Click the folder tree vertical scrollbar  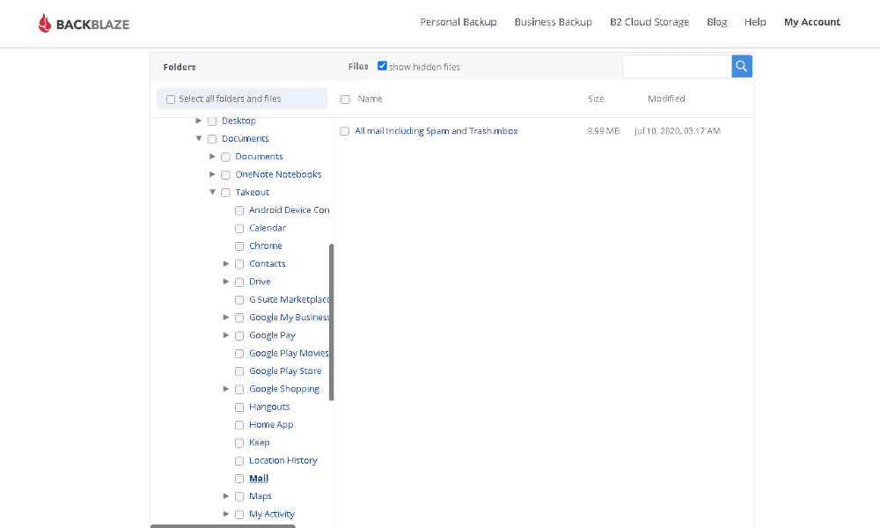click(x=331, y=322)
